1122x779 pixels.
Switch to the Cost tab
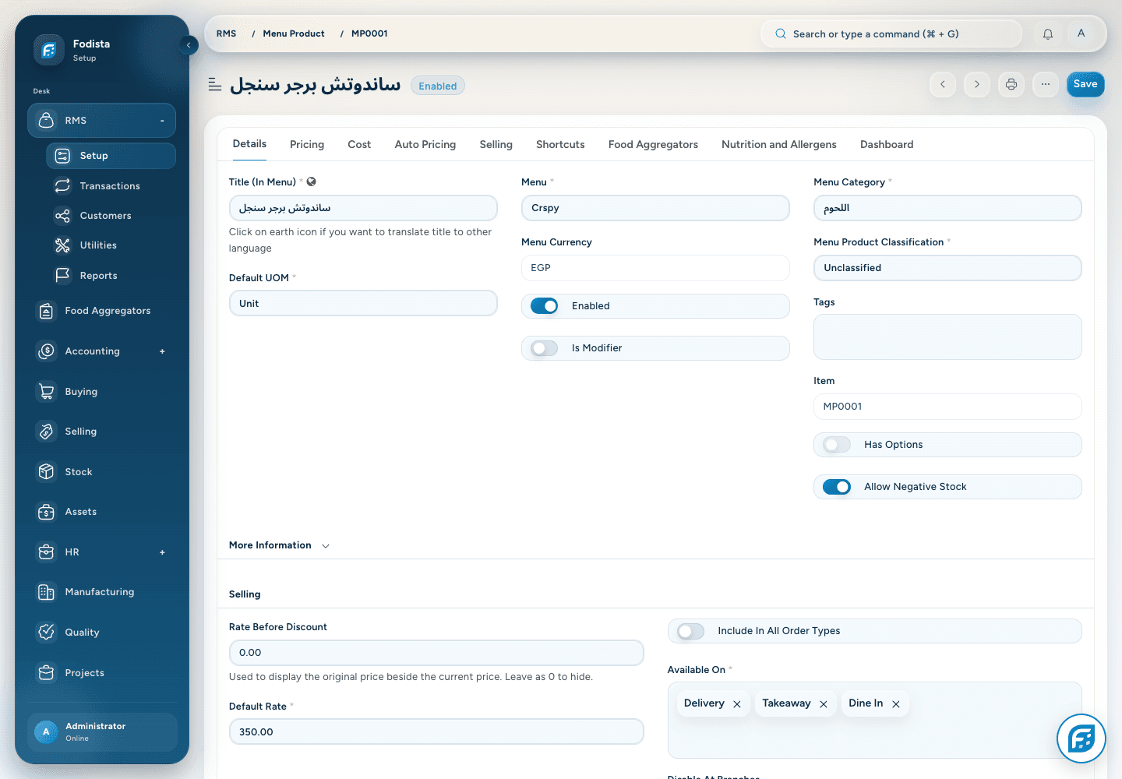[359, 144]
